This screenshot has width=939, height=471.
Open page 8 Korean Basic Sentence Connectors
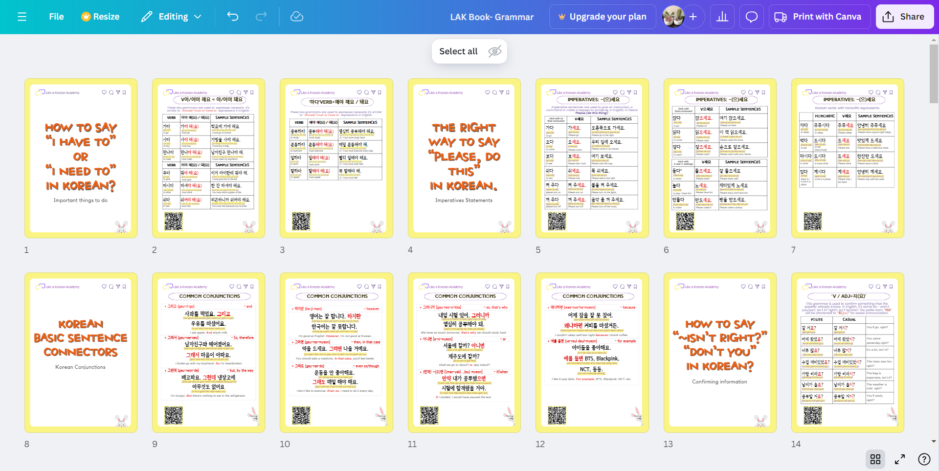81,353
